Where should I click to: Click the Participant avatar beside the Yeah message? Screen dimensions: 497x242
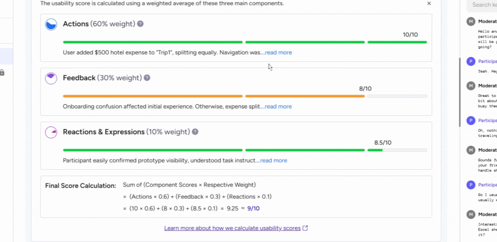(x=471, y=61)
